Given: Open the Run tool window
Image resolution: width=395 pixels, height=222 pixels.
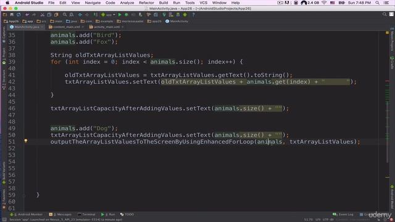Looking at the screenshot, I should point(108,215).
